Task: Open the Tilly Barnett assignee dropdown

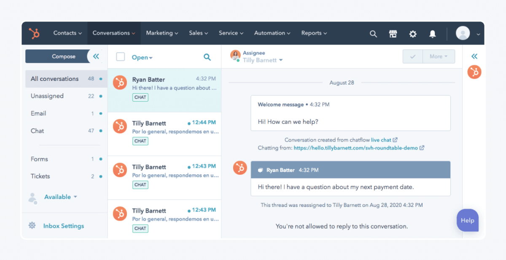Action: pos(263,60)
